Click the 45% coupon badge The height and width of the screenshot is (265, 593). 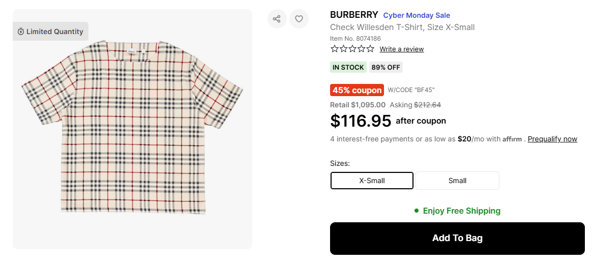click(x=357, y=90)
